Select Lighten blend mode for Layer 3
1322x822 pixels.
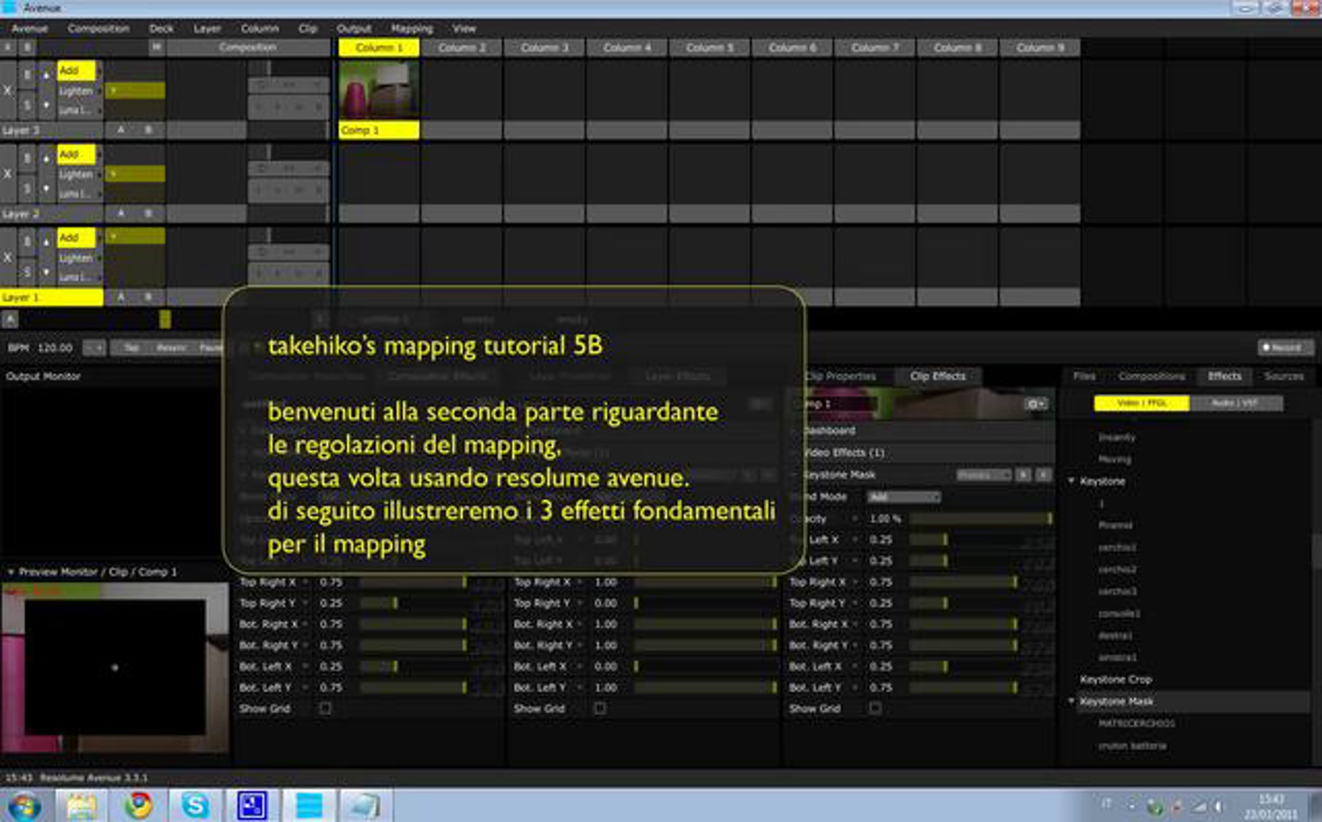pos(77,91)
